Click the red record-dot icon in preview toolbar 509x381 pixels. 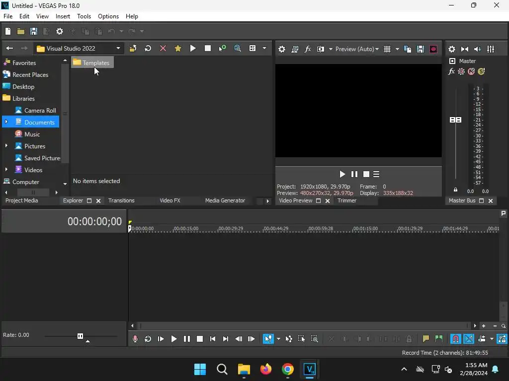(433, 49)
